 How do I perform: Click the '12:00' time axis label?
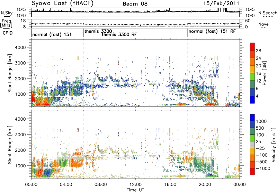pyautogui.click(x=135, y=185)
